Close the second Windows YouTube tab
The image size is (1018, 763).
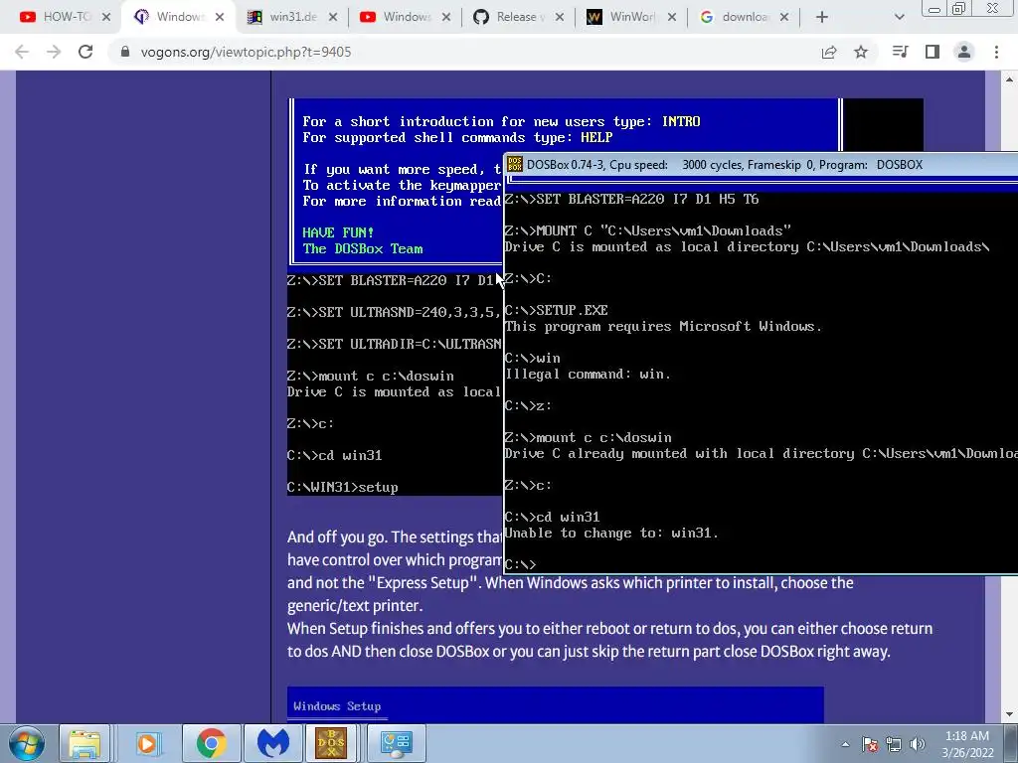tap(446, 17)
